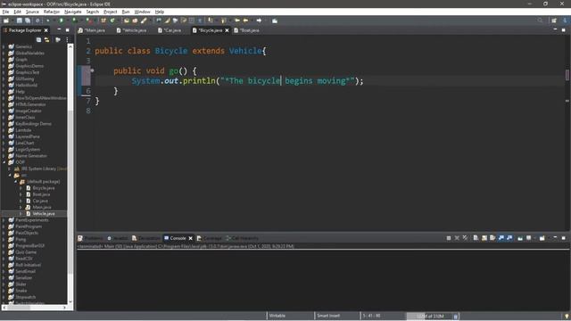Select Car.java in Package Explorer
This screenshot has width=571, height=321.
coord(40,201)
